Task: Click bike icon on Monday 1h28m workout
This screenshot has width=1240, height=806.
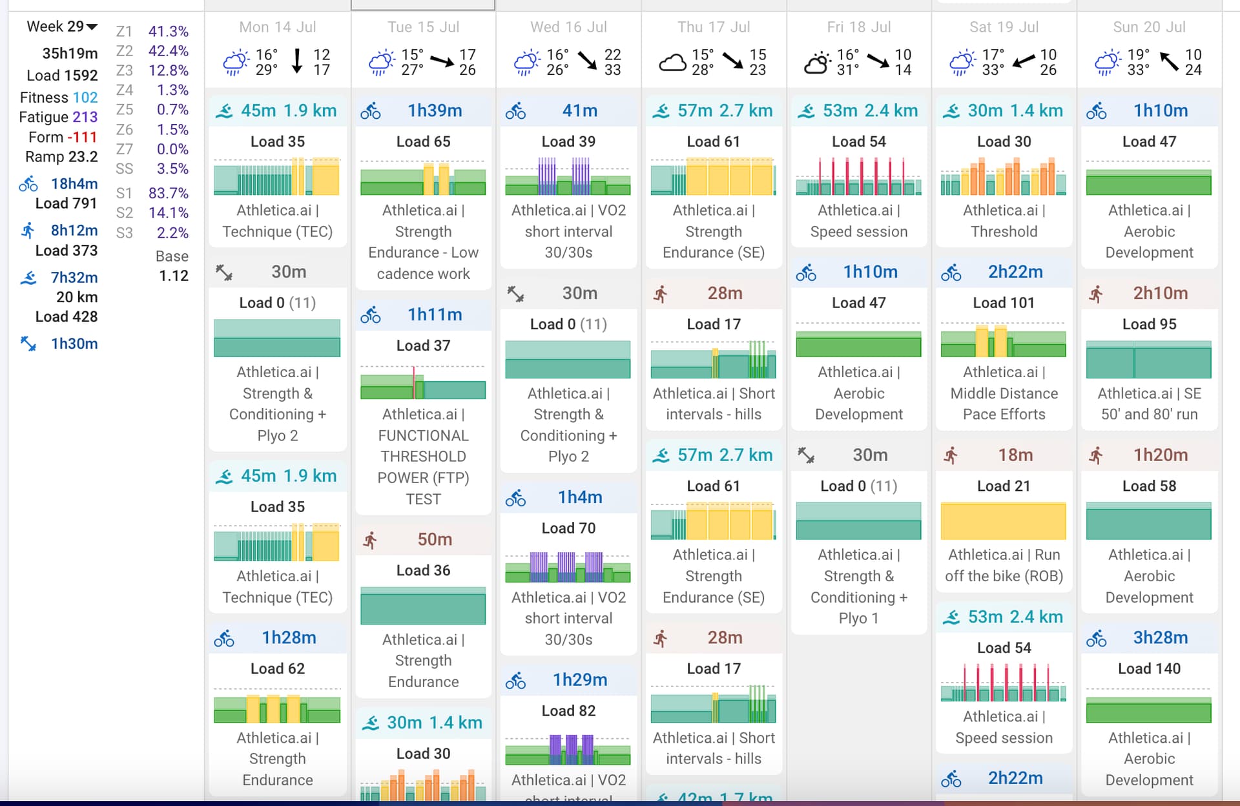Action: (224, 639)
